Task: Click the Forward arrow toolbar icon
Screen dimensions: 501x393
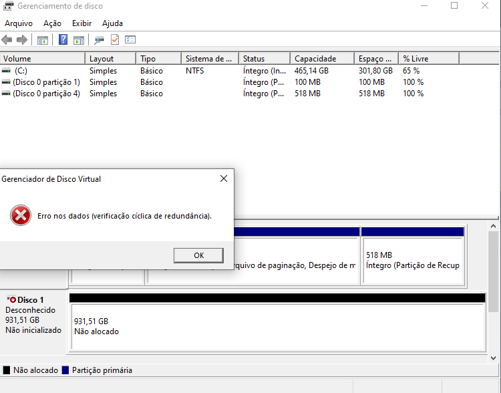Action: (22, 39)
